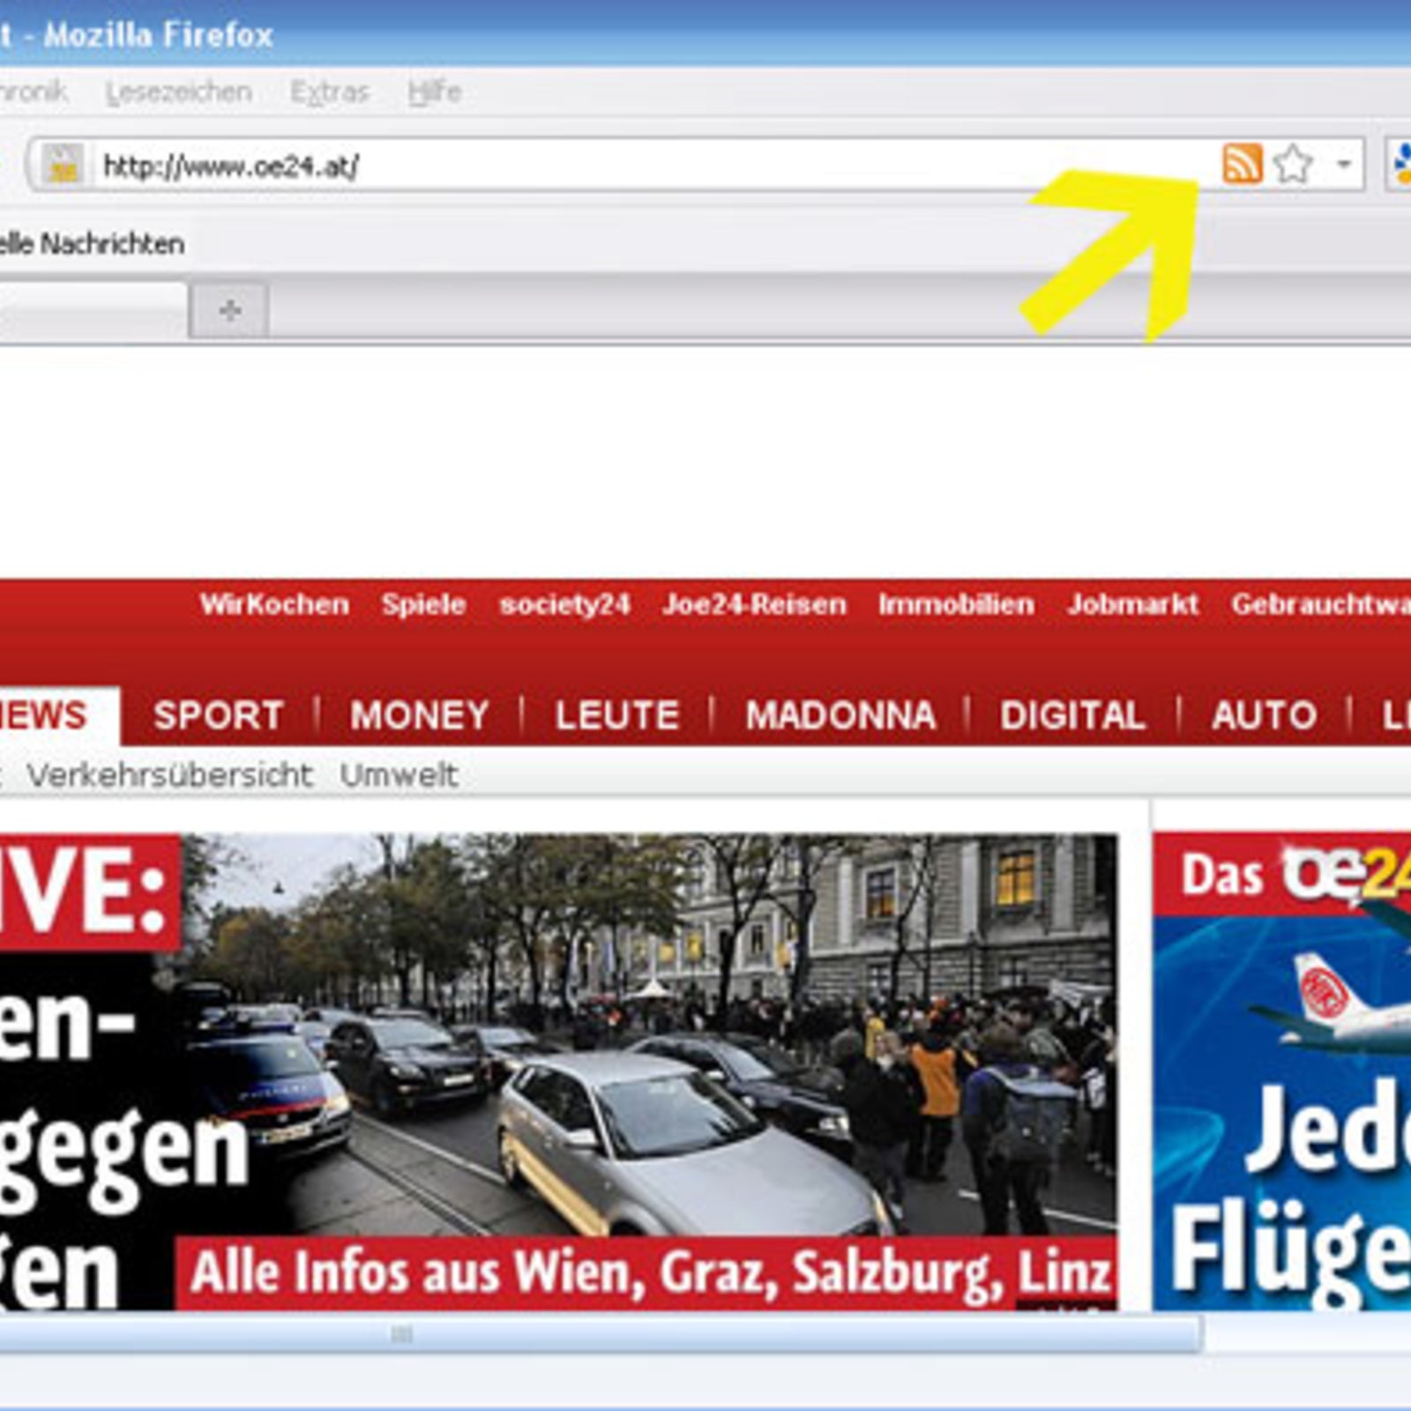Click the site favicon in address bar
Image resolution: width=1411 pixels, height=1411 pixels.
tap(62, 165)
